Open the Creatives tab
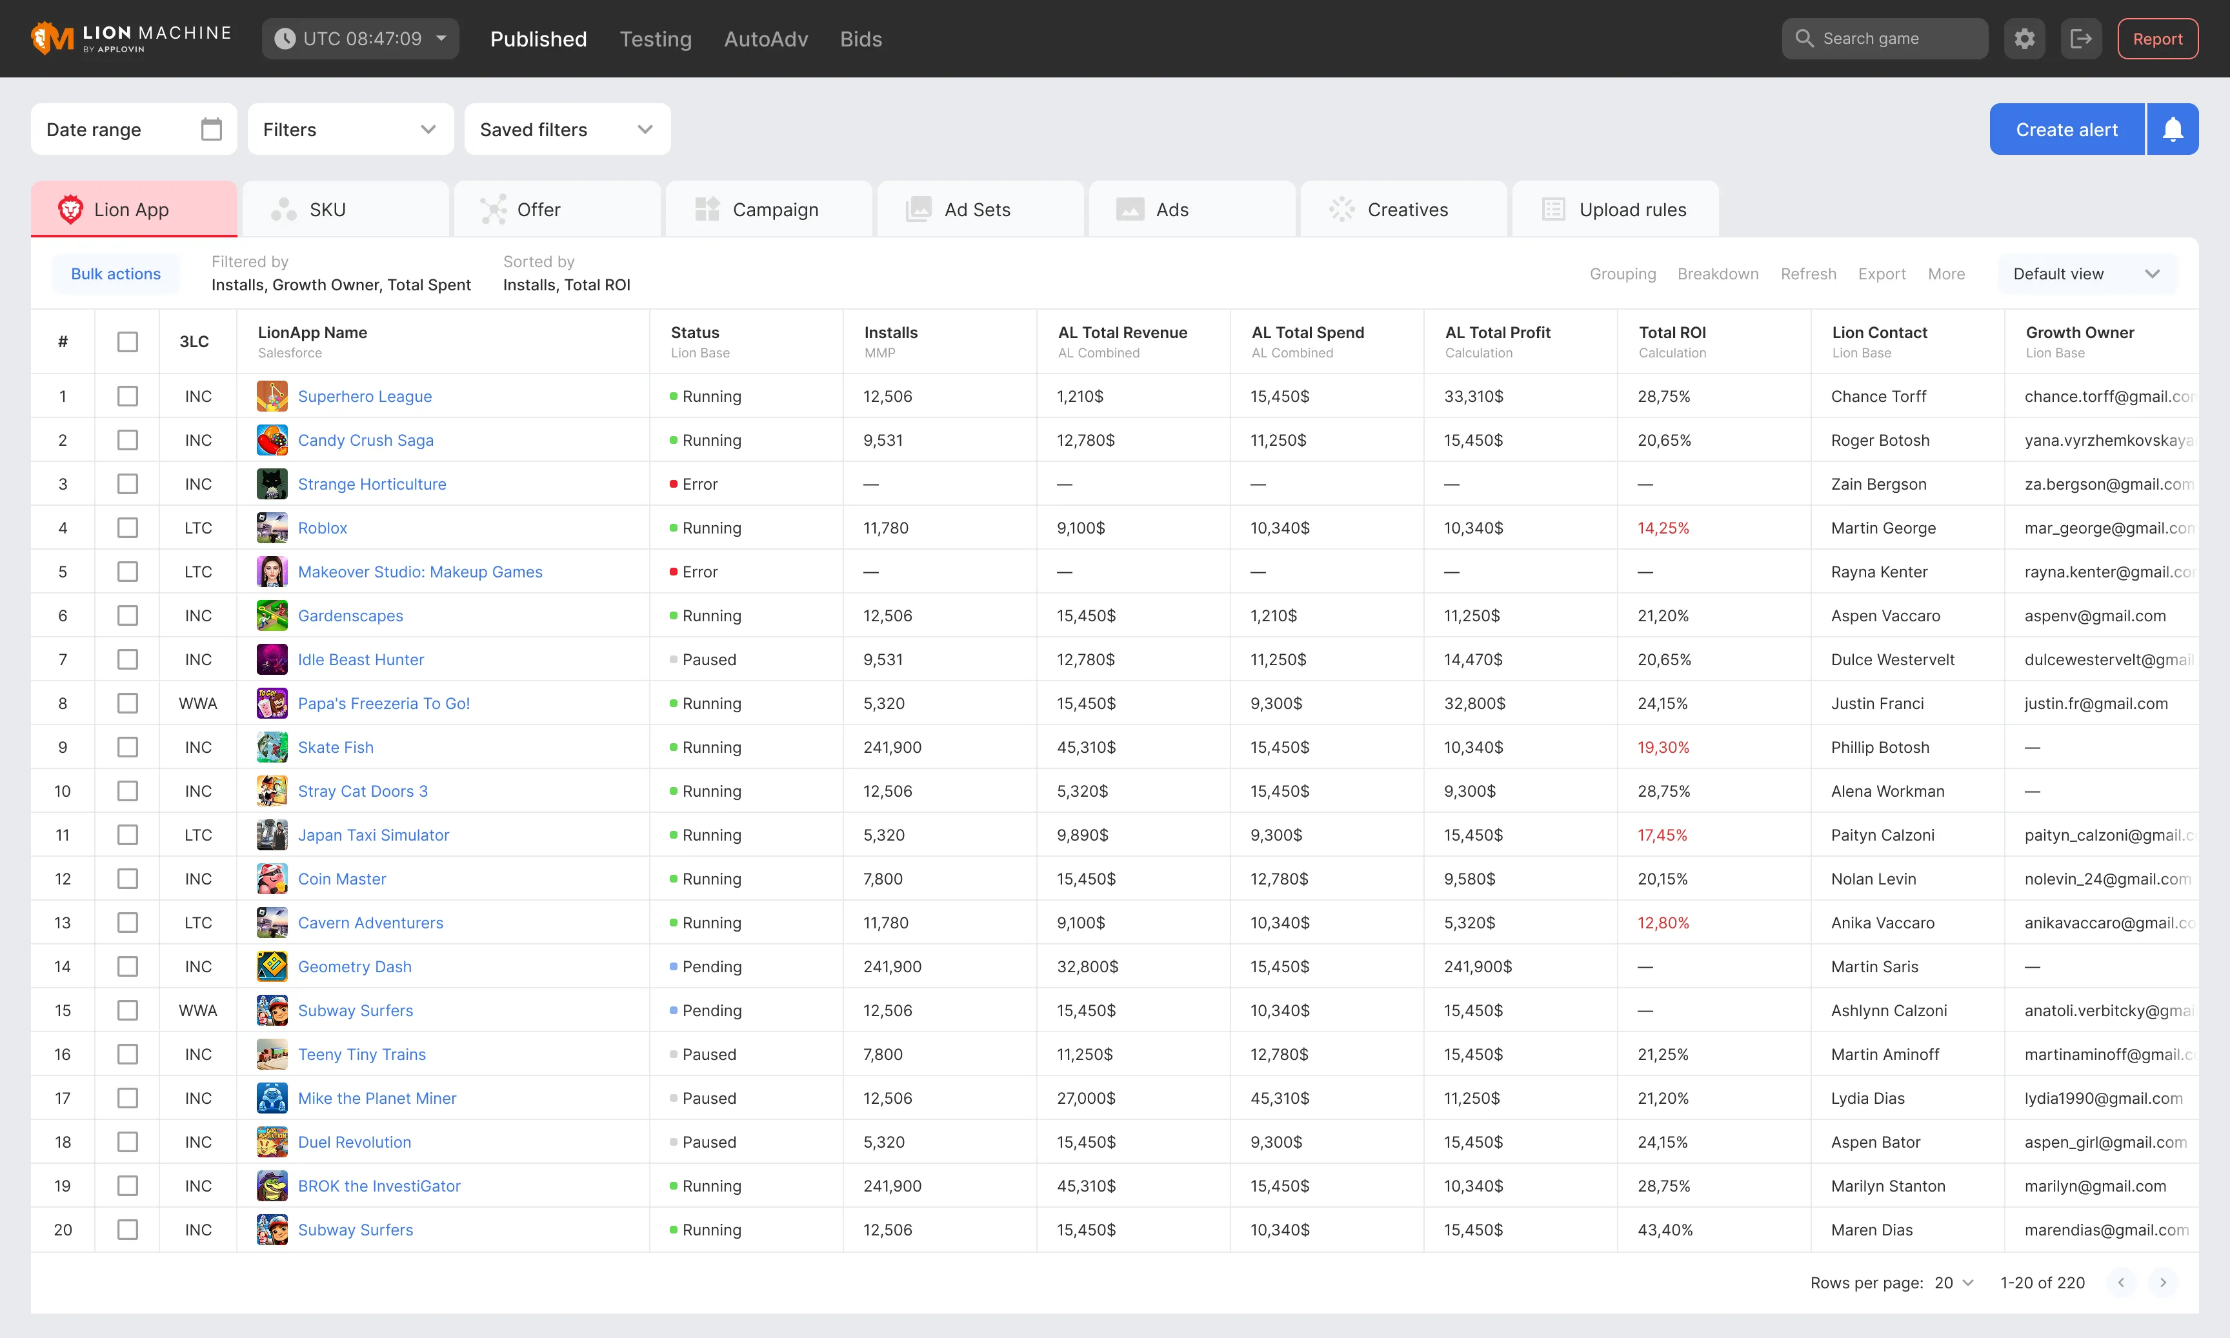The image size is (2230, 1338). 1404,209
